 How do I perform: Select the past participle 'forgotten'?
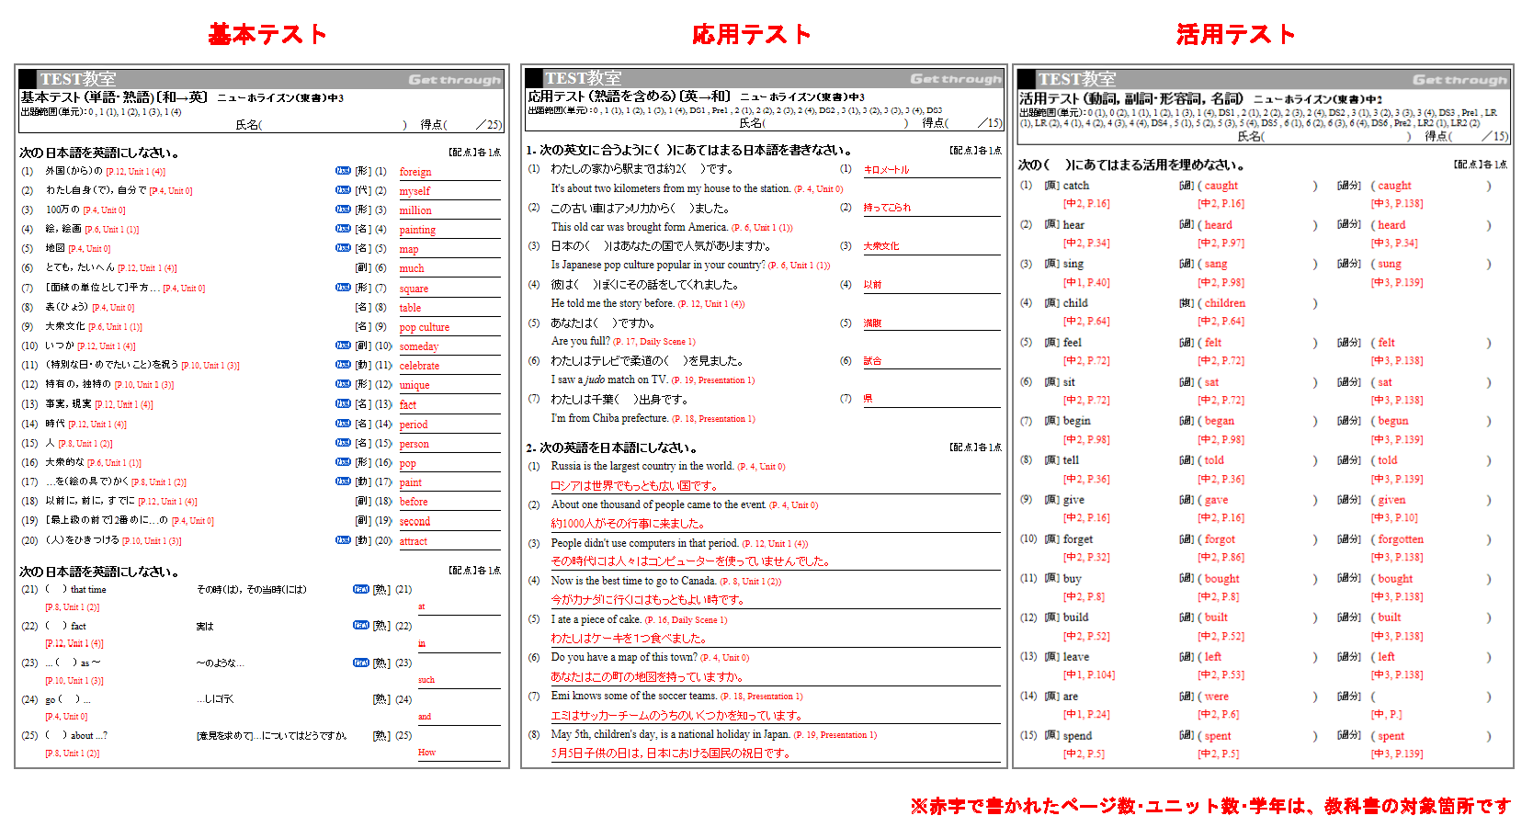(1400, 539)
